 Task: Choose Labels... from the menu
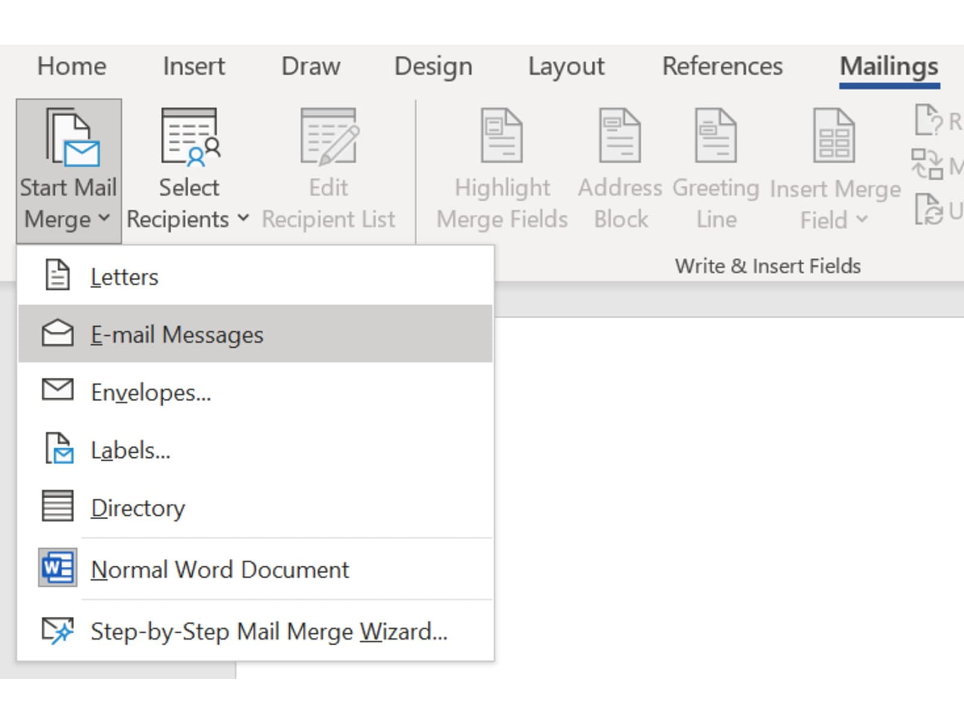click(130, 450)
